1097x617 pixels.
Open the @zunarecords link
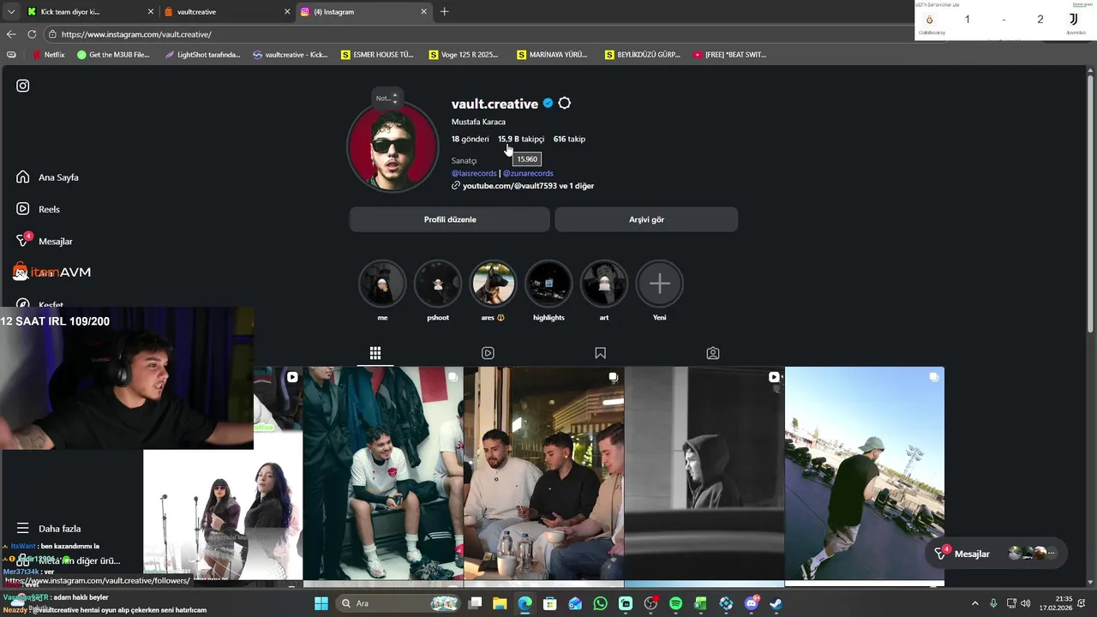click(528, 173)
